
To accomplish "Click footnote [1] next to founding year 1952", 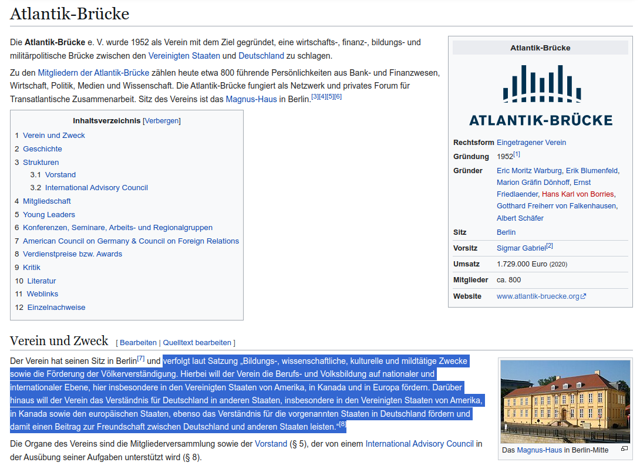I will (517, 154).
